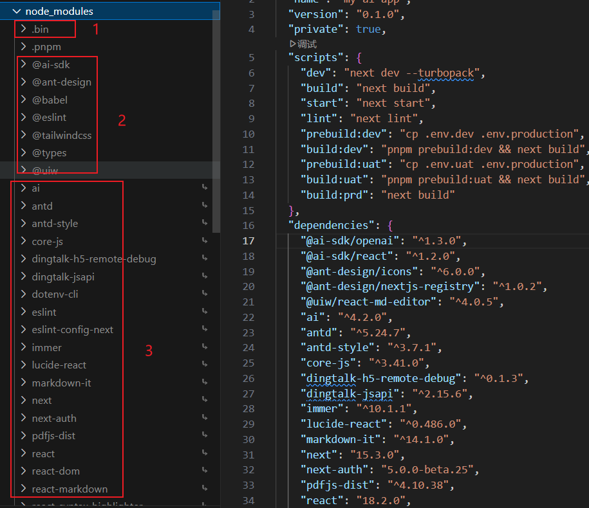Click the symlink arrow icon beside ai folder
Screen dimensions: 589x508
205,188
